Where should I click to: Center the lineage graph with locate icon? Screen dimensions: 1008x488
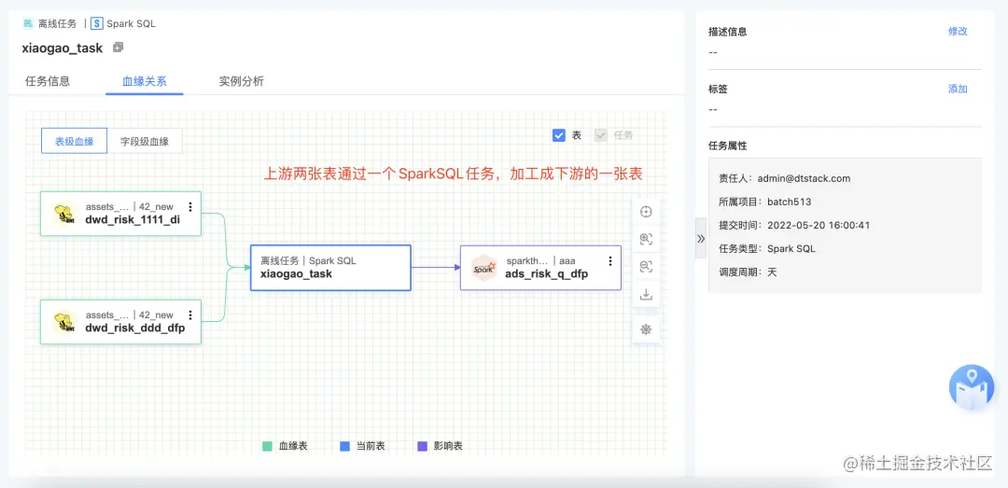646,212
